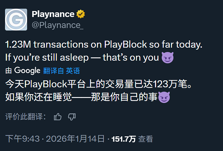Click the devil emoji in Chinese translation

click(164, 97)
